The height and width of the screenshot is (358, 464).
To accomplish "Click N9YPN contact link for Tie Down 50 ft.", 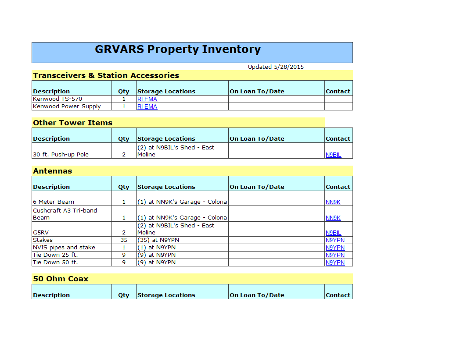I will point(335,262).
